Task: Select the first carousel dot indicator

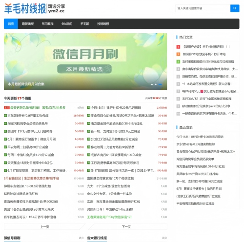Action: pos(152,84)
